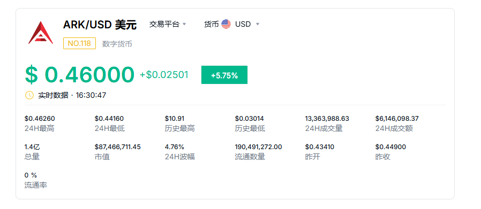Click the 历史最低 label
Image resolution: width=481 pixels, height=209 pixels.
[250, 128]
